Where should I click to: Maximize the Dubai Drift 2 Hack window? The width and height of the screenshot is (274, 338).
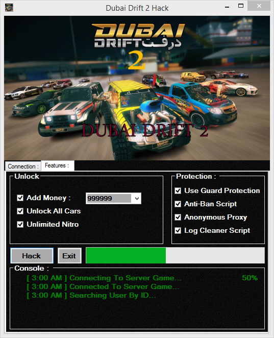tap(241, 6)
